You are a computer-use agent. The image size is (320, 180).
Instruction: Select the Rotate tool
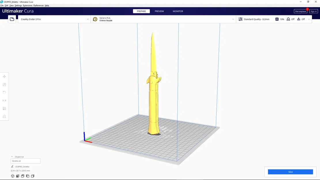click(x=4, y=92)
